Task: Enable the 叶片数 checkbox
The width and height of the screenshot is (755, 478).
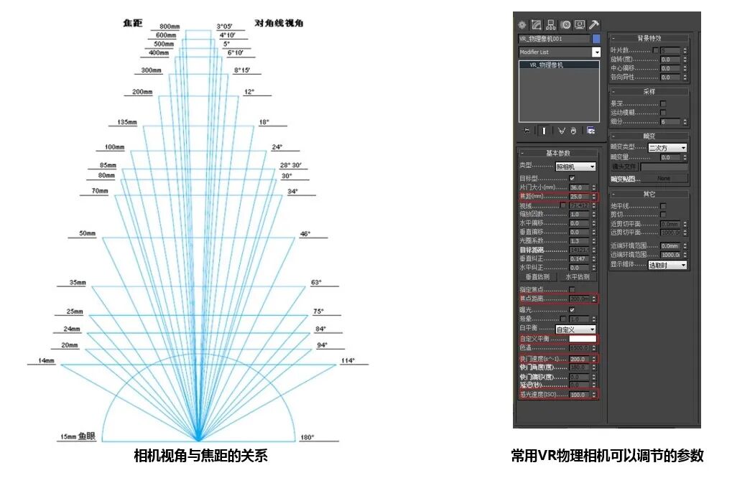Action: [x=655, y=50]
